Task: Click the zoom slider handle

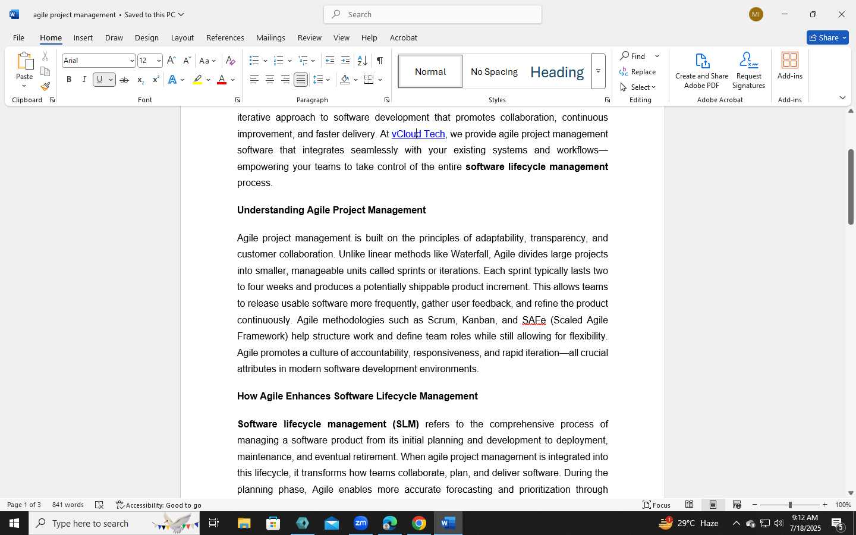Action: click(x=790, y=505)
